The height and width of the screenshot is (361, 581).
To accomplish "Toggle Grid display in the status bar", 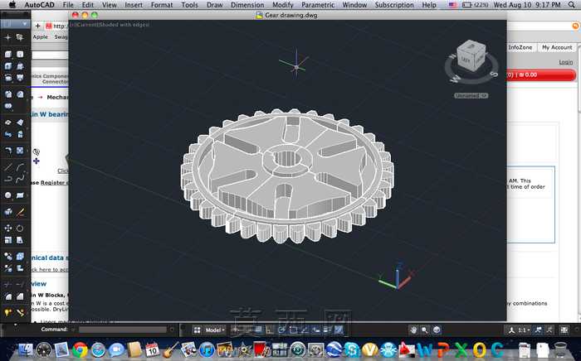I will point(258,330).
